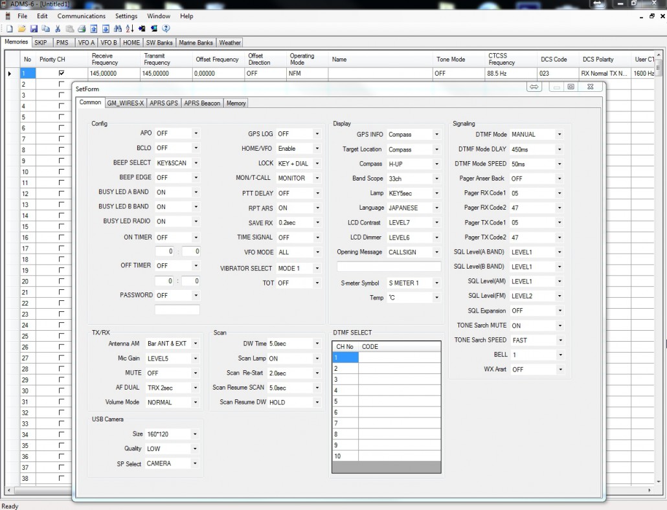Click SetForm double-arrow title icon
667x510 pixels.
(534, 87)
